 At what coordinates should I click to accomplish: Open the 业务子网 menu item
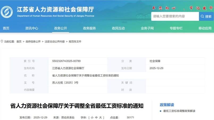[x=147, y=28]
